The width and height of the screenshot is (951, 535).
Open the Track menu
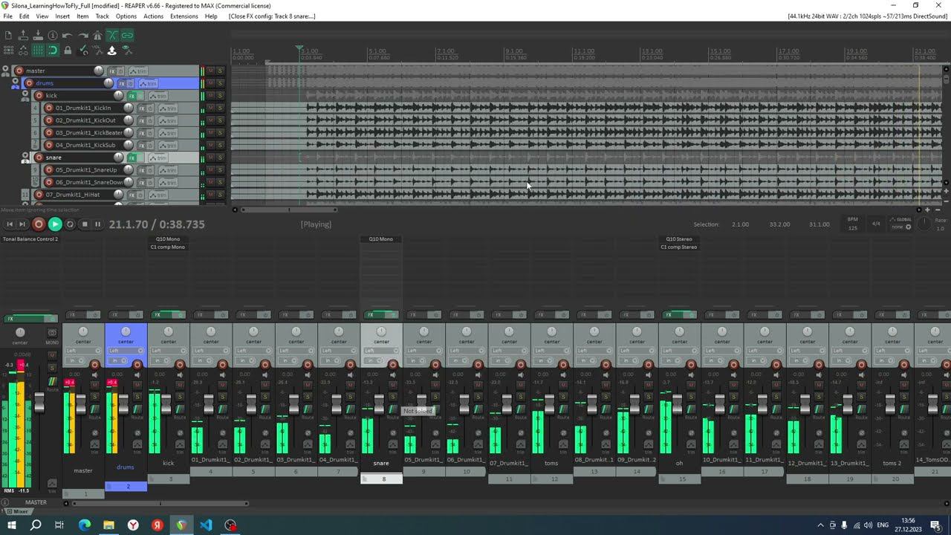pos(102,16)
